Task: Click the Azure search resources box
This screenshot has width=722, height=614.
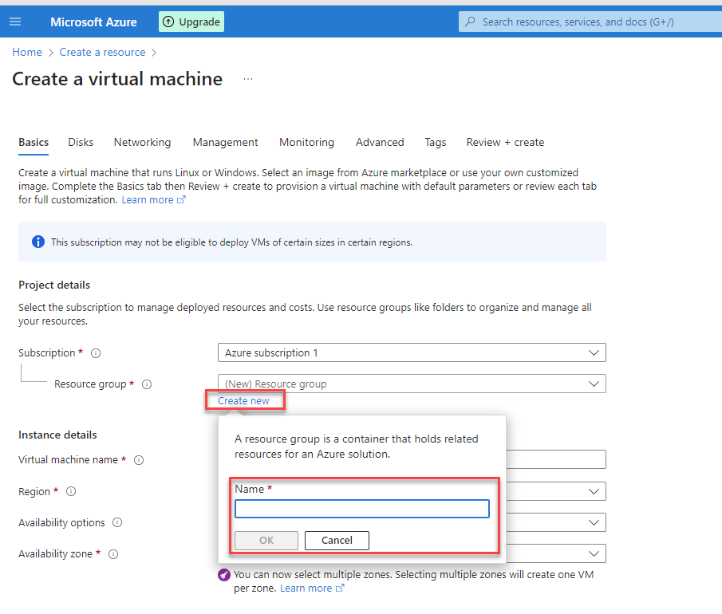Action: coord(589,22)
